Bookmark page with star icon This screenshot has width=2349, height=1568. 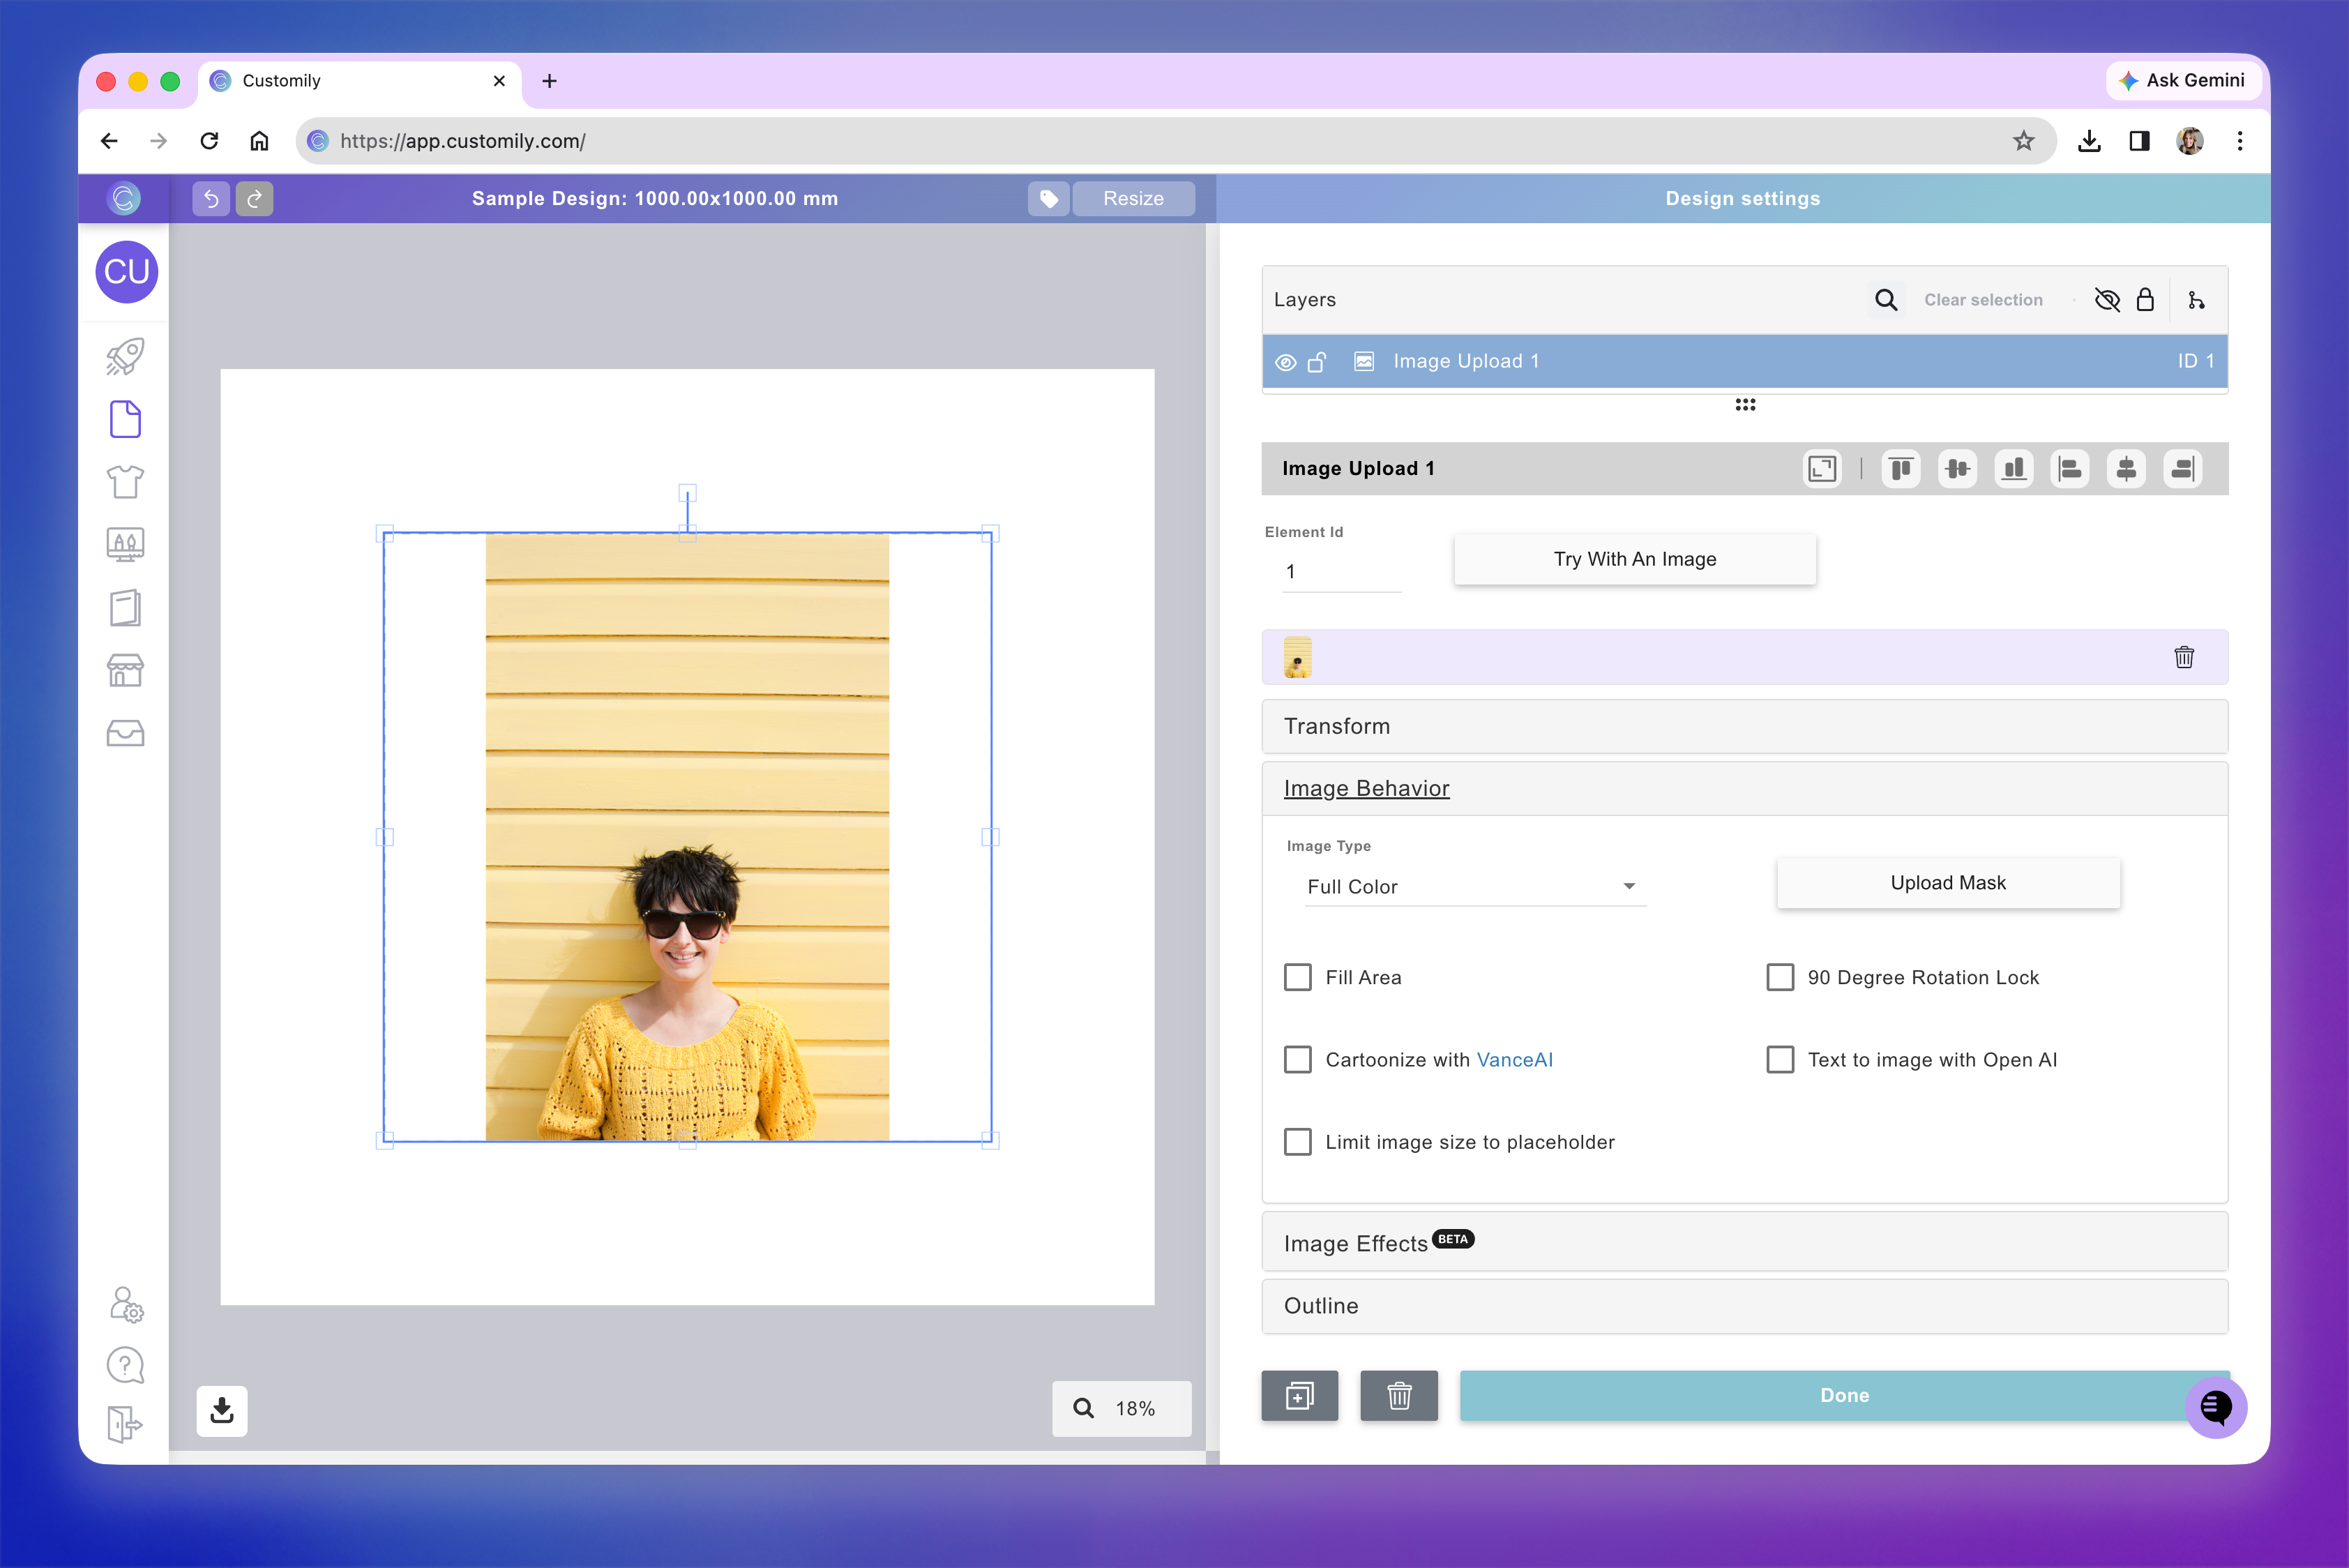[2023, 141]
